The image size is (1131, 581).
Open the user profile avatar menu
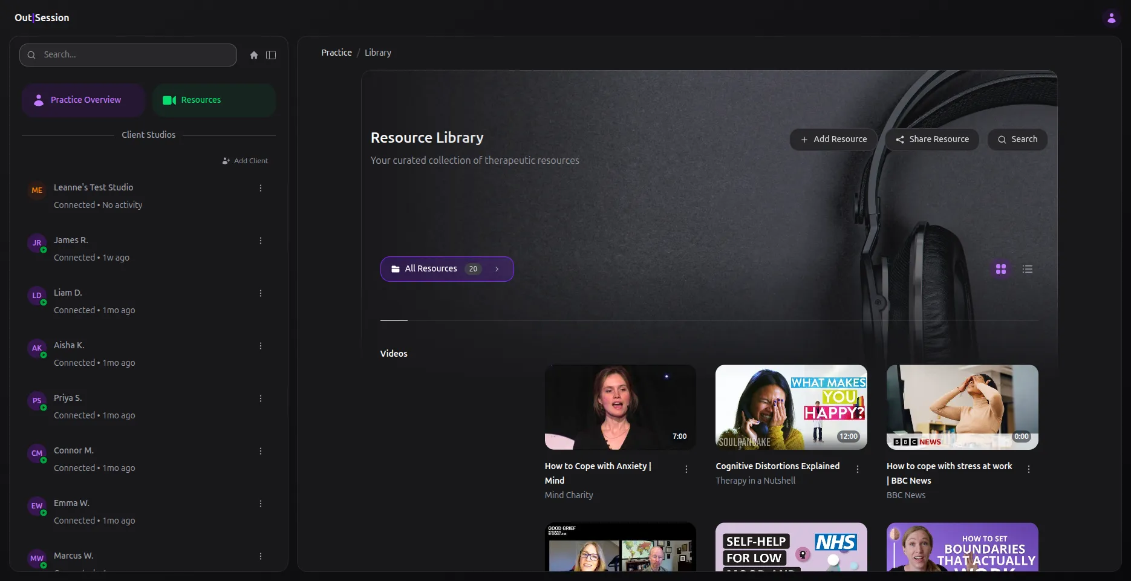pyautogui.click(x=1111, y=18)
